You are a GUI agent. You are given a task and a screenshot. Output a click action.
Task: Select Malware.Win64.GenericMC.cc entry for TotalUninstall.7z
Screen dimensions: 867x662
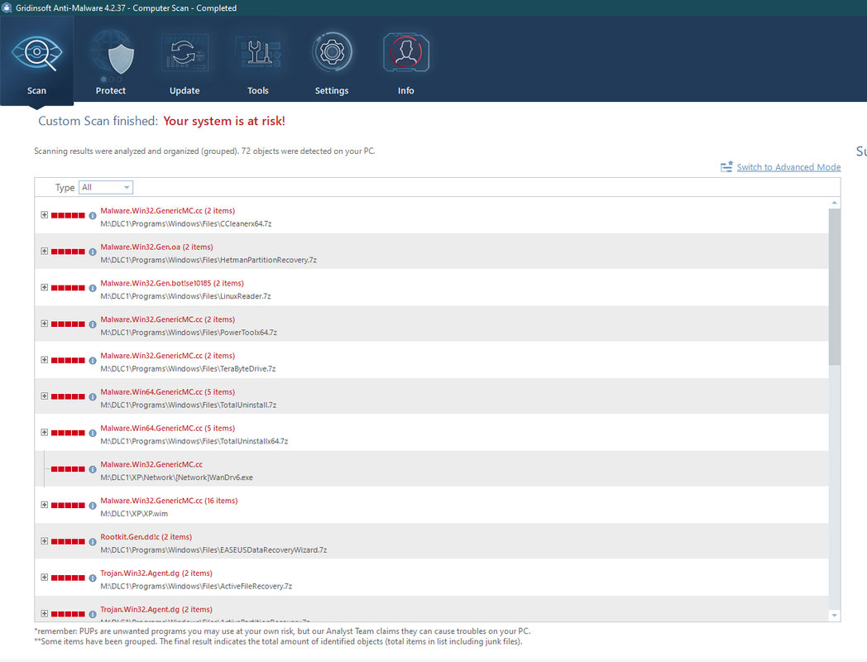[x=168, y=392]
